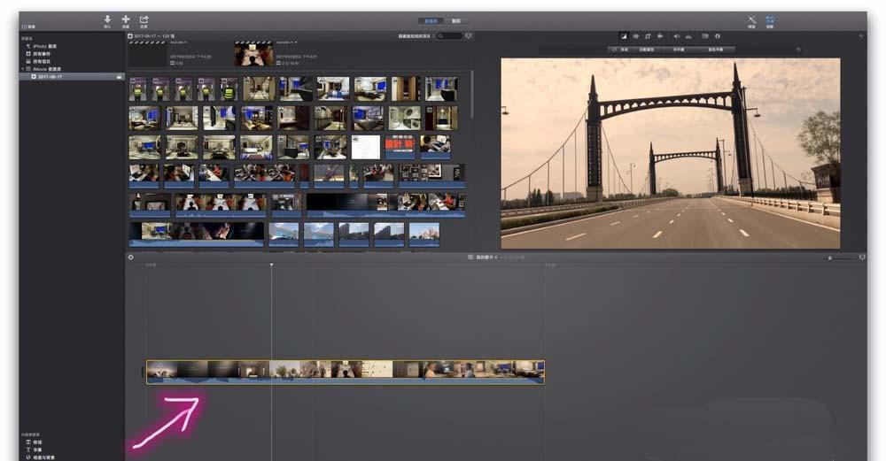Image resolution: width=886 pixels, height=461 pixels.
Task: Open the color balance adjustment tool
Action: 624,36
